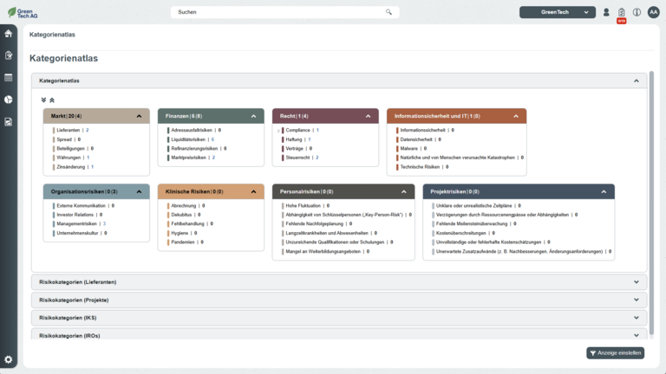Open the settings gear at the sidebar bottom
The height and width of the screenshot is (374, 666).
pyautogui.click(x=9, y=359)
